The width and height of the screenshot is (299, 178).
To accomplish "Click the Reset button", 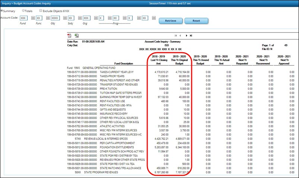I will 196,21.
